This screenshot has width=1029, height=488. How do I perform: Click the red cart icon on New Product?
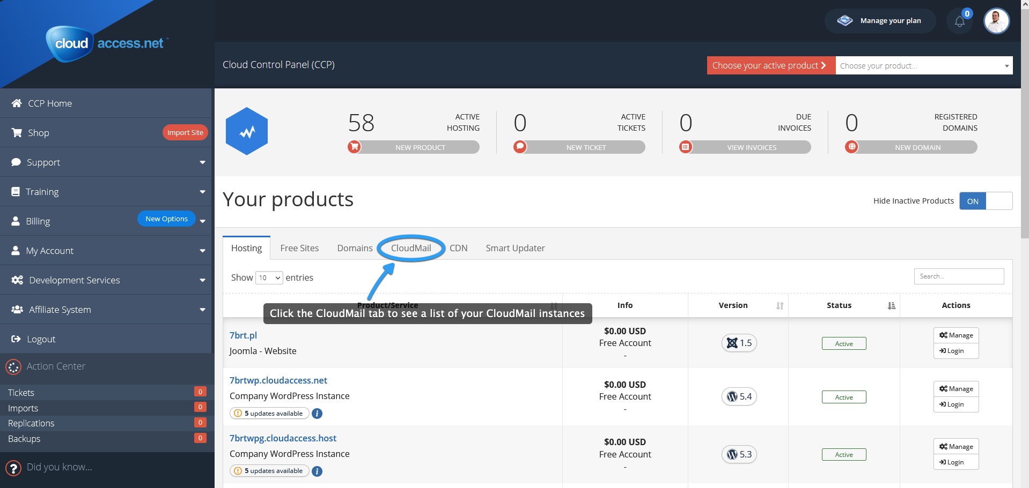[x=354, y=147]
